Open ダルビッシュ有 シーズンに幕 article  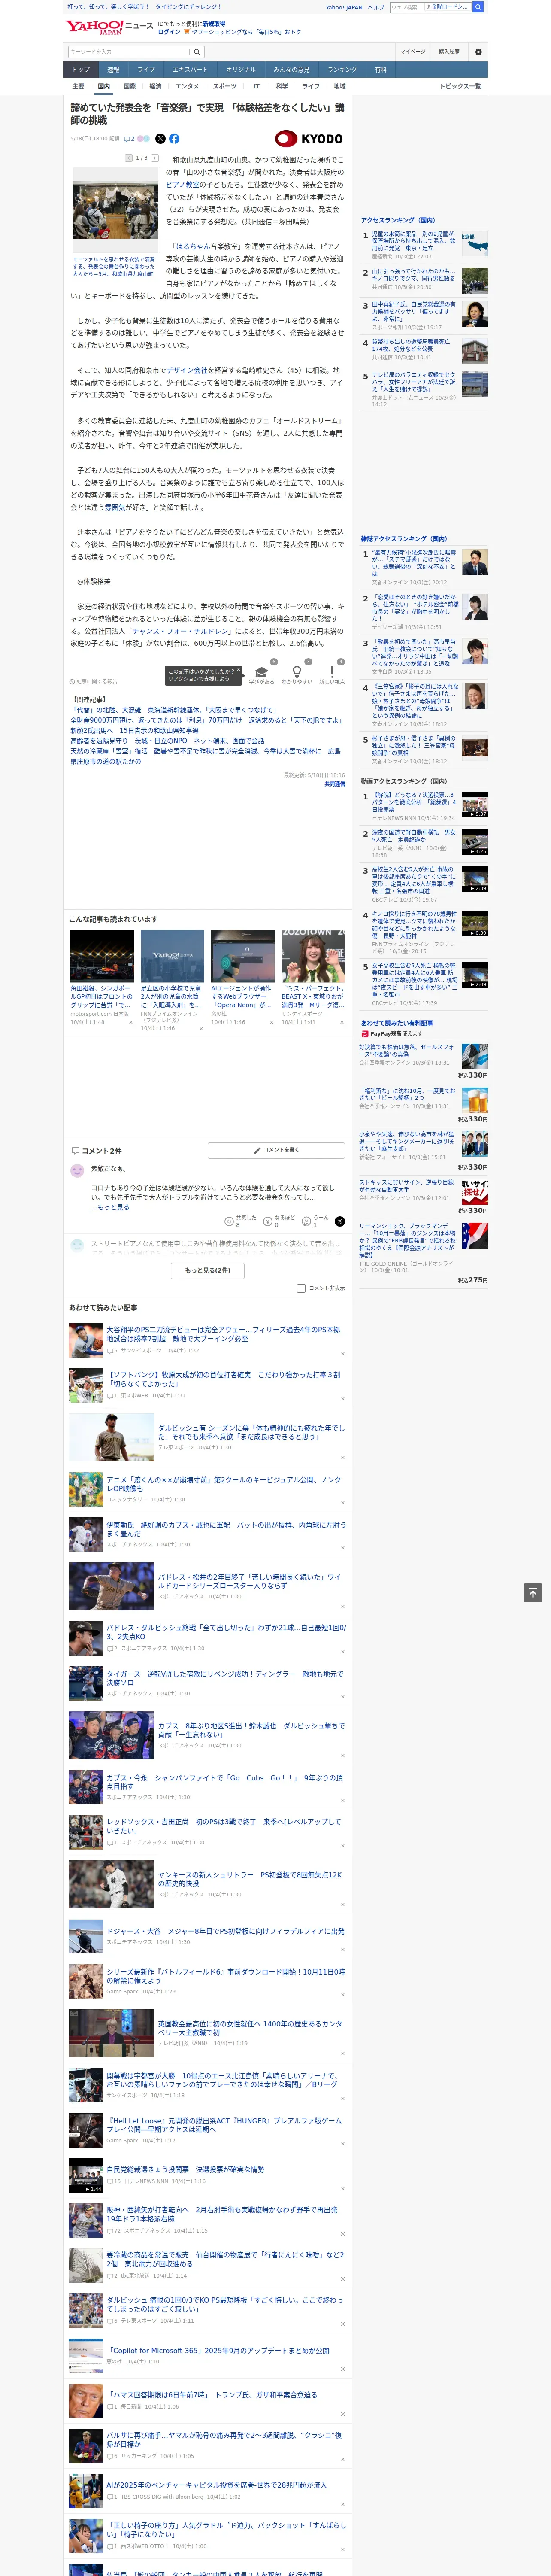pos(251,1432)
